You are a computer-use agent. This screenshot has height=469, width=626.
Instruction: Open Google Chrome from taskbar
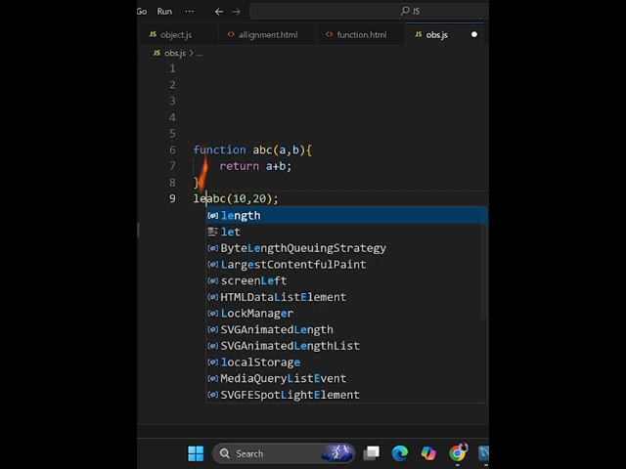(x=458, y=453)
